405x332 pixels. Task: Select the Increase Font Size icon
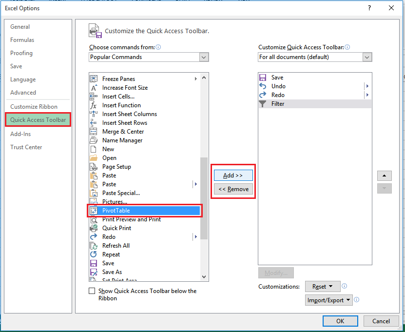[x=94, y=88]
